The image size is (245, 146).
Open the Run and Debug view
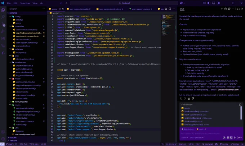[3, 31]
